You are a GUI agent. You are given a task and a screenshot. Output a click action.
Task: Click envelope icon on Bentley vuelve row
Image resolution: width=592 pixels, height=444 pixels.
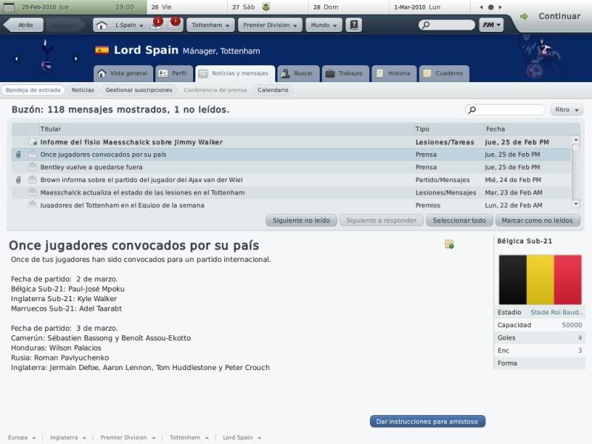click(x=33, y=167)
